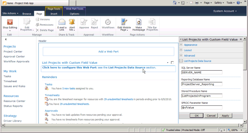Open the Timesheet navigation link
This screenshot has width=248, height=133.
point(10,81)
